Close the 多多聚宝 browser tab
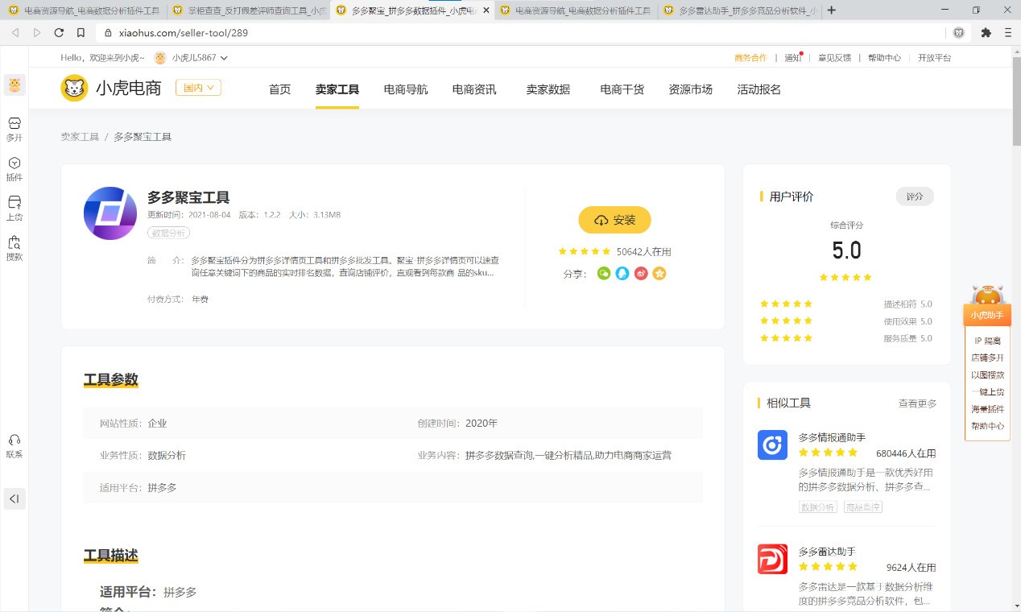Viewport: 1021px width, 612px height. [486, 10]
